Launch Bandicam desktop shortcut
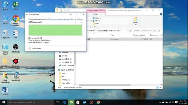This screenshot has width=188, height=105. click(x=16, y=62)
